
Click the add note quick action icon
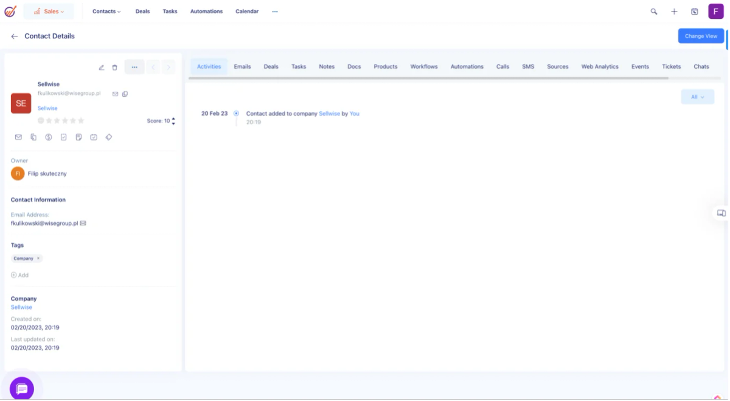(x=78, y=138)
